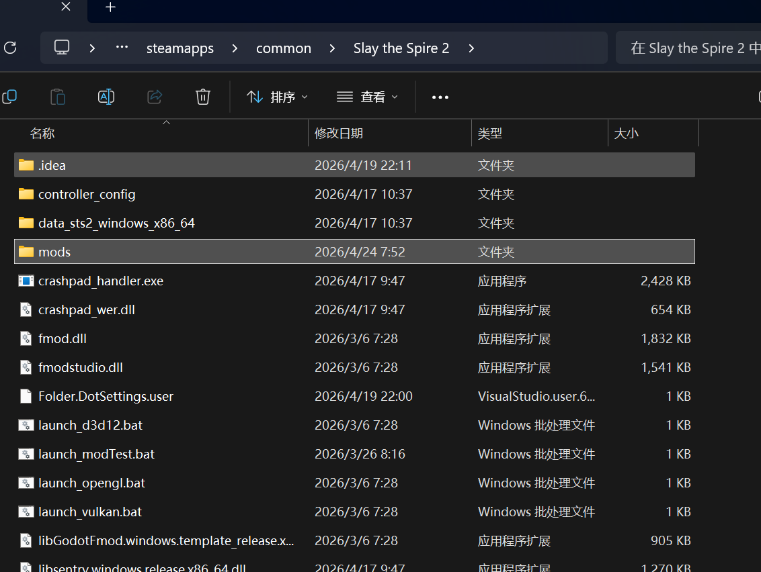The width and height of the screenshot is (761, 572).
Task: Click the rename icon in the toolbar
Action: (x=106, y=97)
